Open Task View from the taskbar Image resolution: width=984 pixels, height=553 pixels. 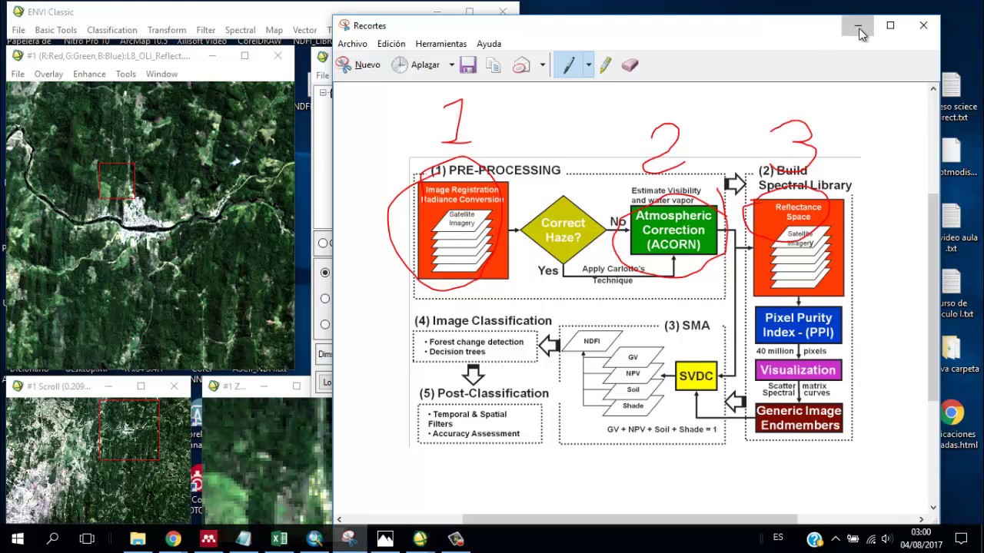[87, 538]
